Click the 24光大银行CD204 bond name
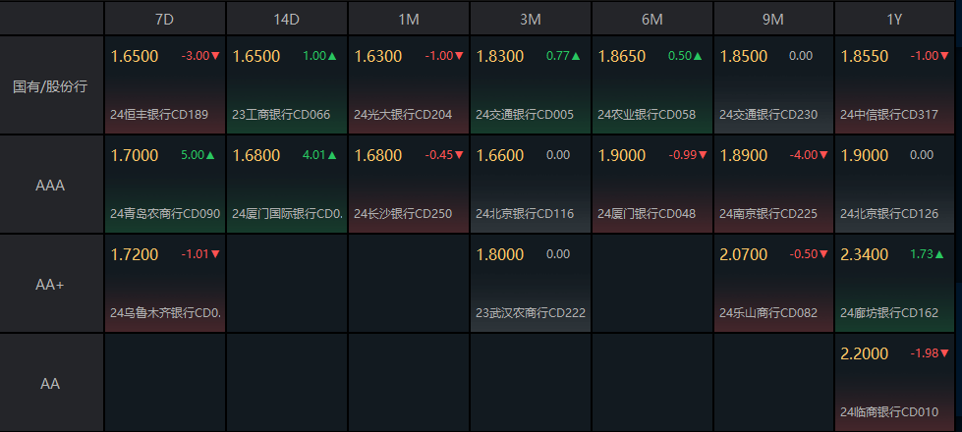The image size is (962, 432). pos(403,115)
